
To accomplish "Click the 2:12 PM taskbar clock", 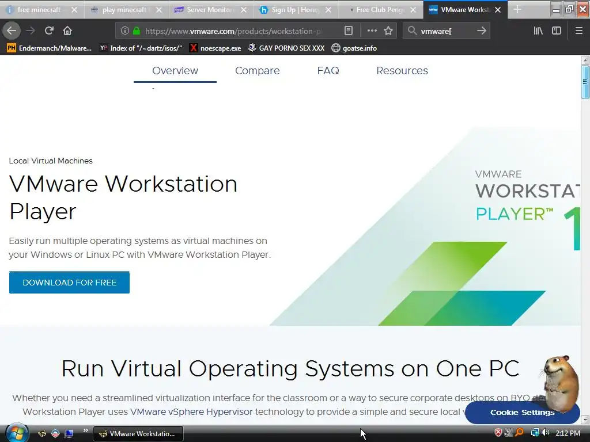I will click(568, 433).
